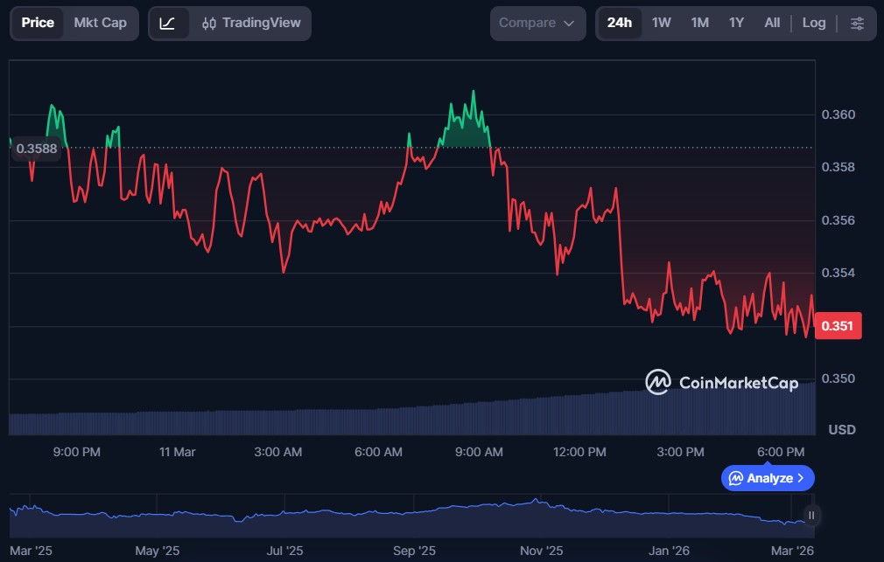
Task: Open the chart settings sliders icon
Action: [x=857, y=23]
